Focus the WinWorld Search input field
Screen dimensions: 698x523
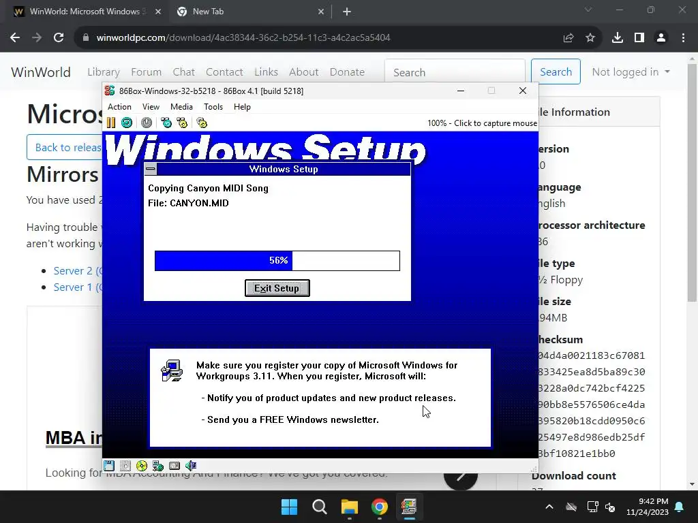(455, 72)
